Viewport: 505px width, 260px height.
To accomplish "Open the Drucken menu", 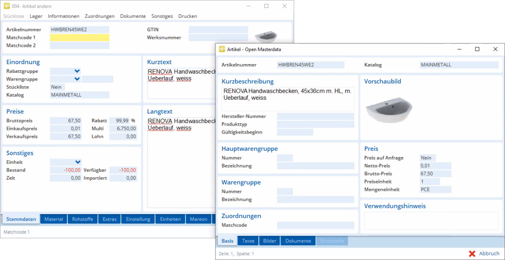I will point(188,16).
